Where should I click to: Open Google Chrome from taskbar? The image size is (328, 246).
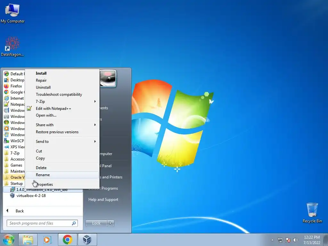click(x=67, y=240)
